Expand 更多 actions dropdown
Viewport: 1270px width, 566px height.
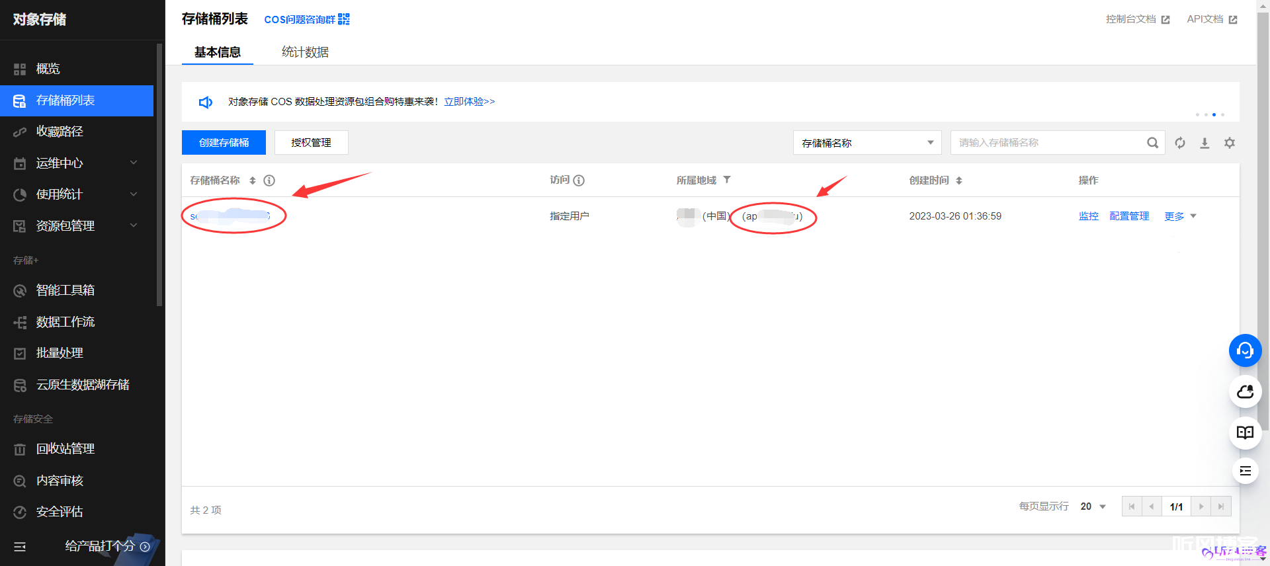(x=1180, y=216)
